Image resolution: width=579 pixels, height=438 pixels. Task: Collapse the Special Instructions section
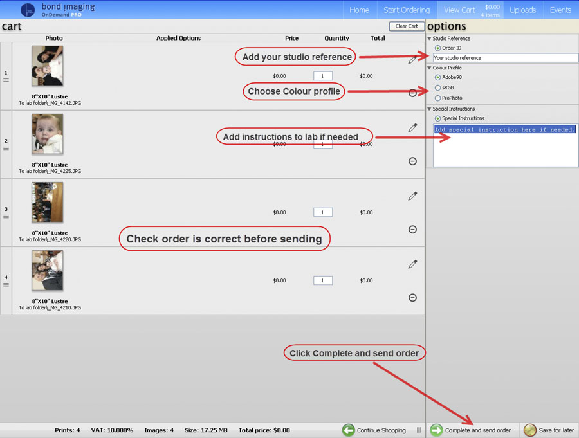pyautogui.click(x=429, y=109)
